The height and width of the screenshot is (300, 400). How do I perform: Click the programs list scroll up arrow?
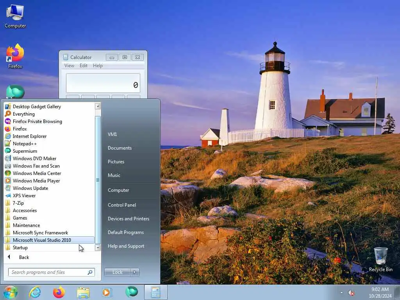98,106
